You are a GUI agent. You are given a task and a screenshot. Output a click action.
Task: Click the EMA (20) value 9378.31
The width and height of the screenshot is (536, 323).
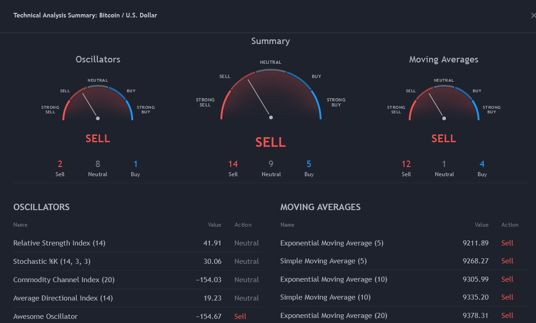click(x=475, y=316)
